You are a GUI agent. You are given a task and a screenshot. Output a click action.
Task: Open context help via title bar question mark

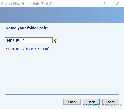(105, 4)
